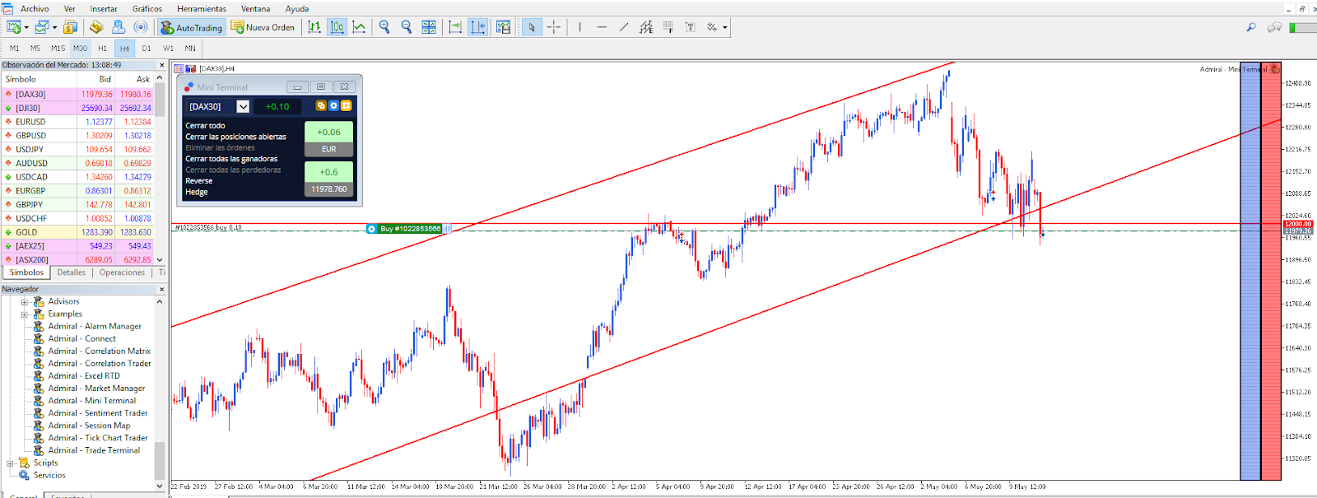The image size is (1317, 498).
Task: Open the gear icon beside Buy #1022853566 marker
Action: tap(372, 229)
